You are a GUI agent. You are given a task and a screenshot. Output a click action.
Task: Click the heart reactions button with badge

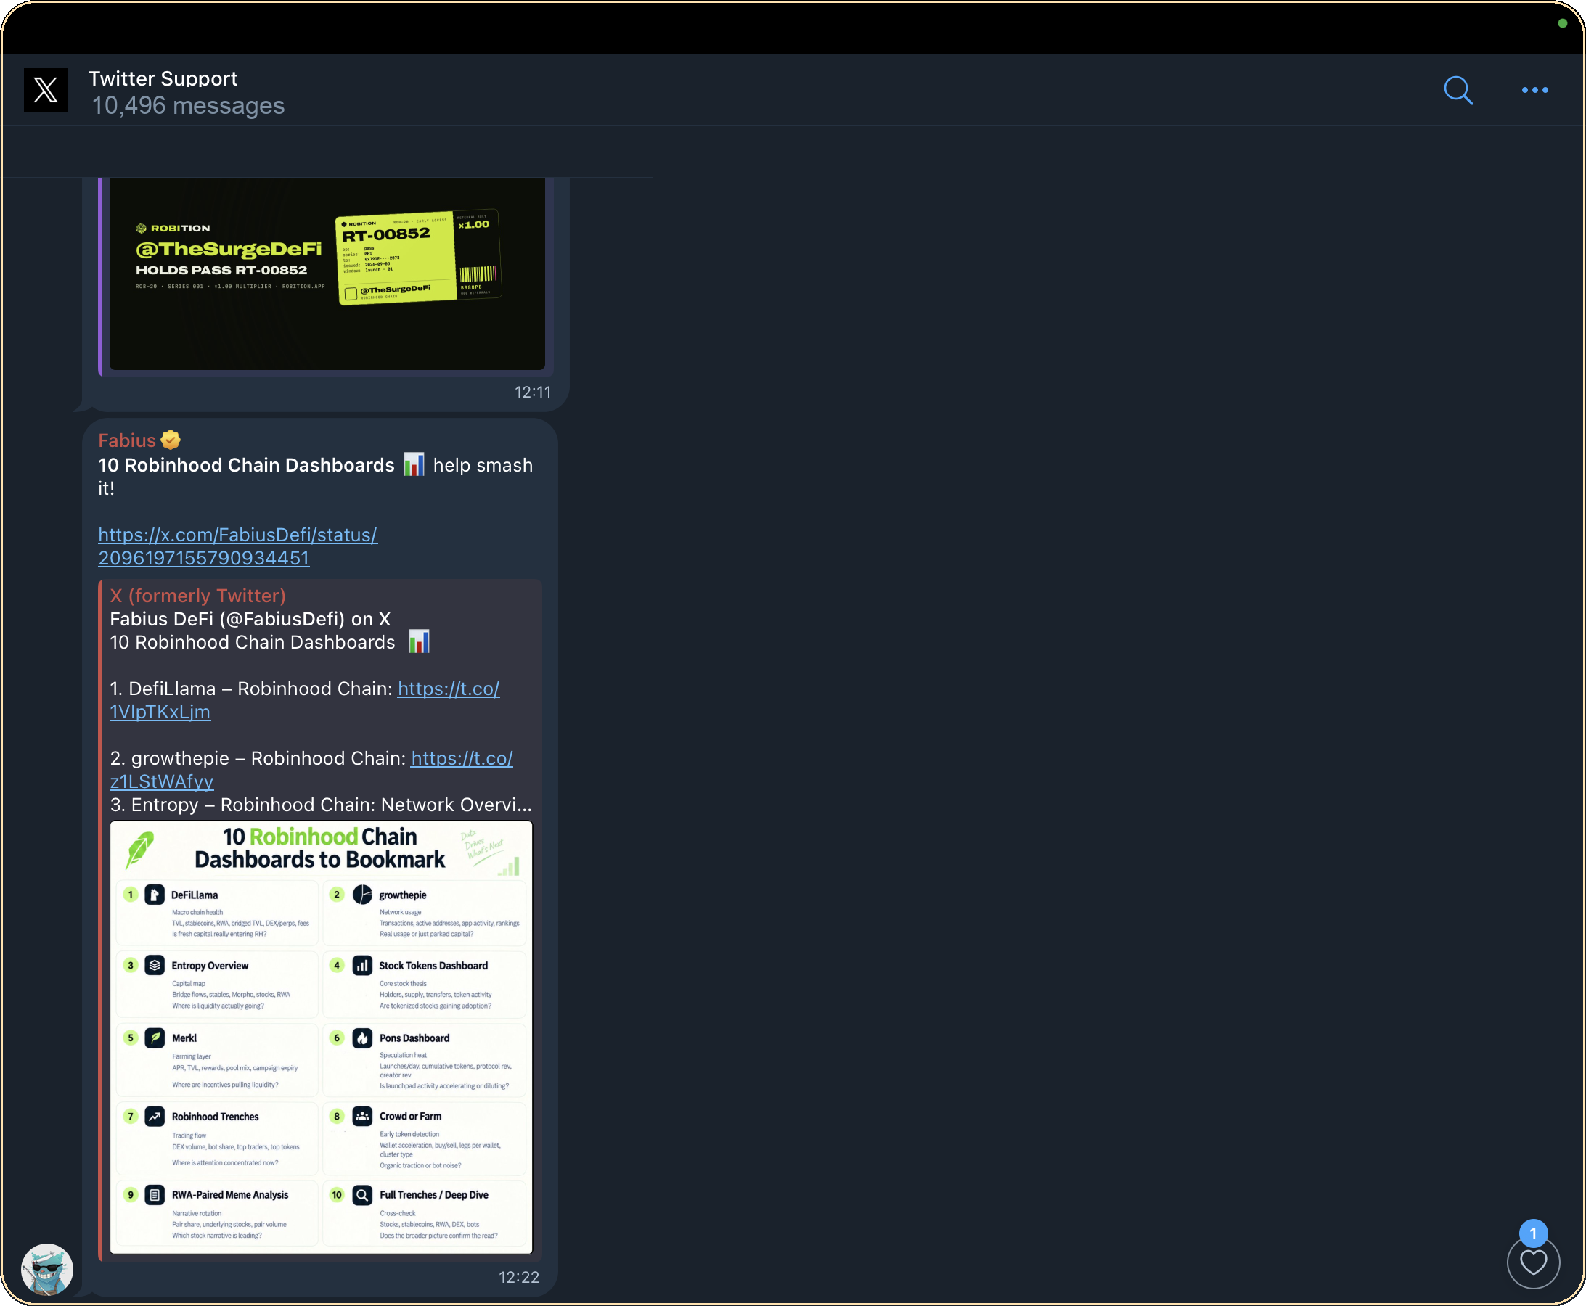tap(1533, 1262)
